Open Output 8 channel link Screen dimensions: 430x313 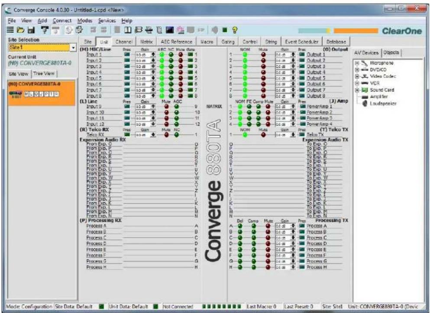pos(316,96)
